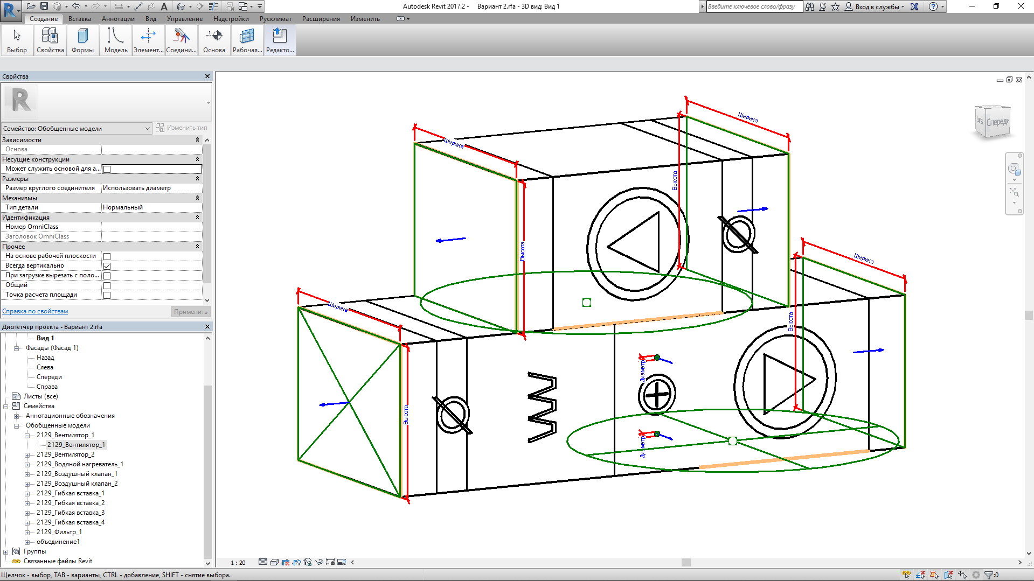Toggle Select Pinned Elements in the status bar
Screen dimensions: 1034x581
click(934, 575)
